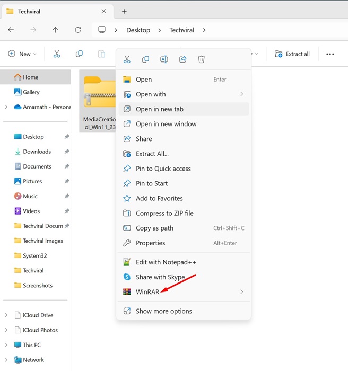Screen dimensions: 348x371
Task: Choose Extract All... from the context menu
Action: coord(184,154)
